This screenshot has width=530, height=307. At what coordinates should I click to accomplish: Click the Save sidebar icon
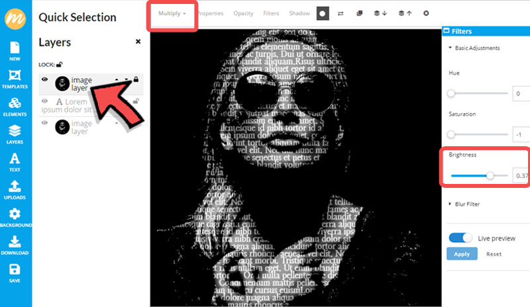(15, 273)
